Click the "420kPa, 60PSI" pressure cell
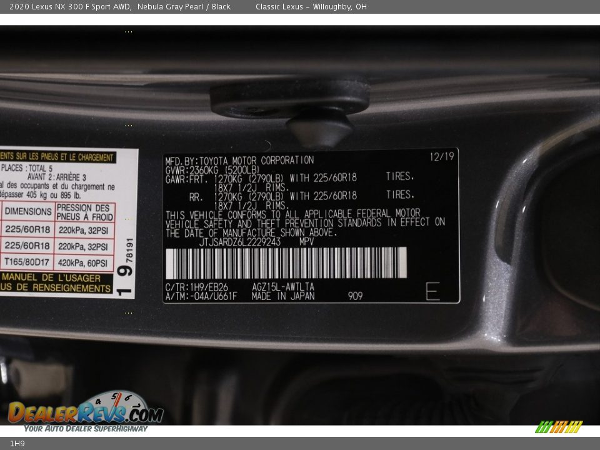Image resolution: width=600 pixels, height=450 pixels. (82, 263)
